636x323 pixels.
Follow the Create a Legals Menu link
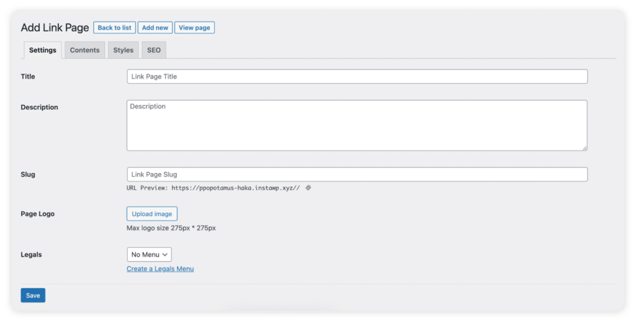pyautogui.click(x=160, y=269)
